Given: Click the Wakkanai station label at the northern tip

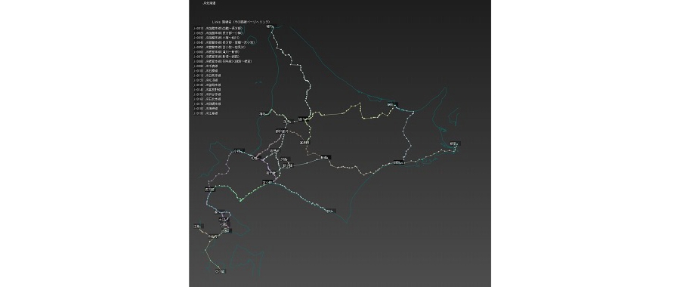Looking at the screenshot, I should pyautogui.click(x=270, y=26).
